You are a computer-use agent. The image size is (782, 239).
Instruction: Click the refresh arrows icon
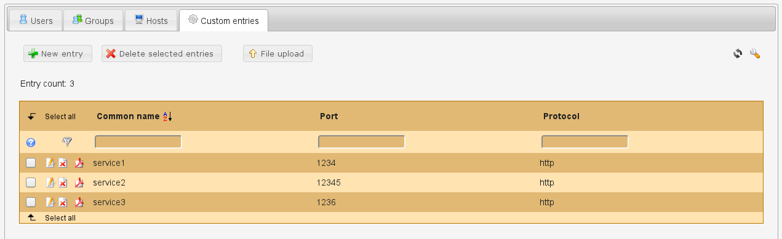738,53
